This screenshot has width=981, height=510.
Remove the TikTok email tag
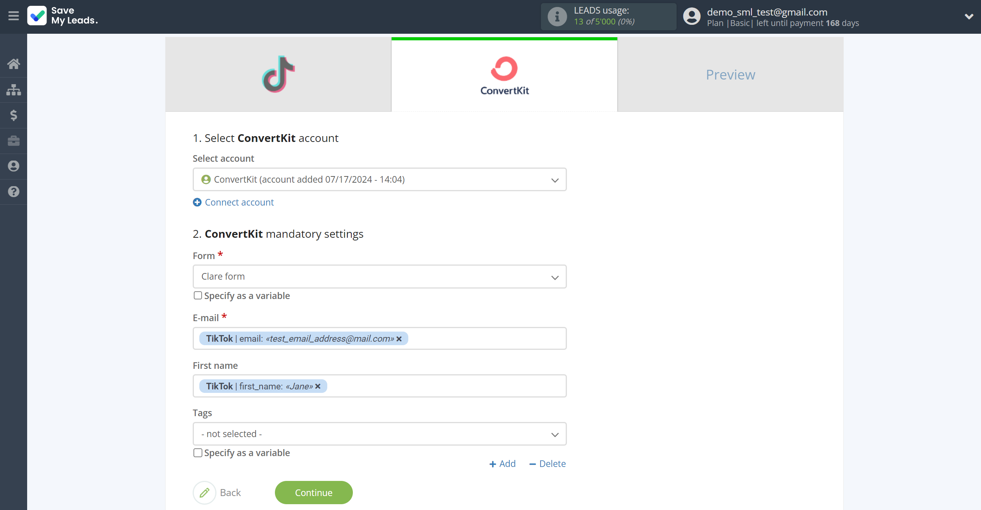click(399, 339)
